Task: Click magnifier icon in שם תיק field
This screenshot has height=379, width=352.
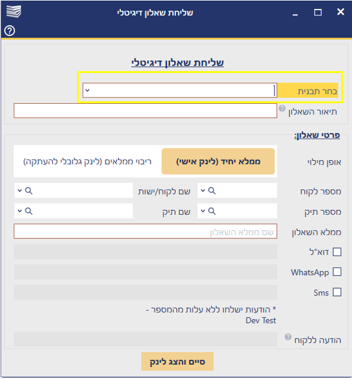Action: pyautogui.click(x=28, y=211)
